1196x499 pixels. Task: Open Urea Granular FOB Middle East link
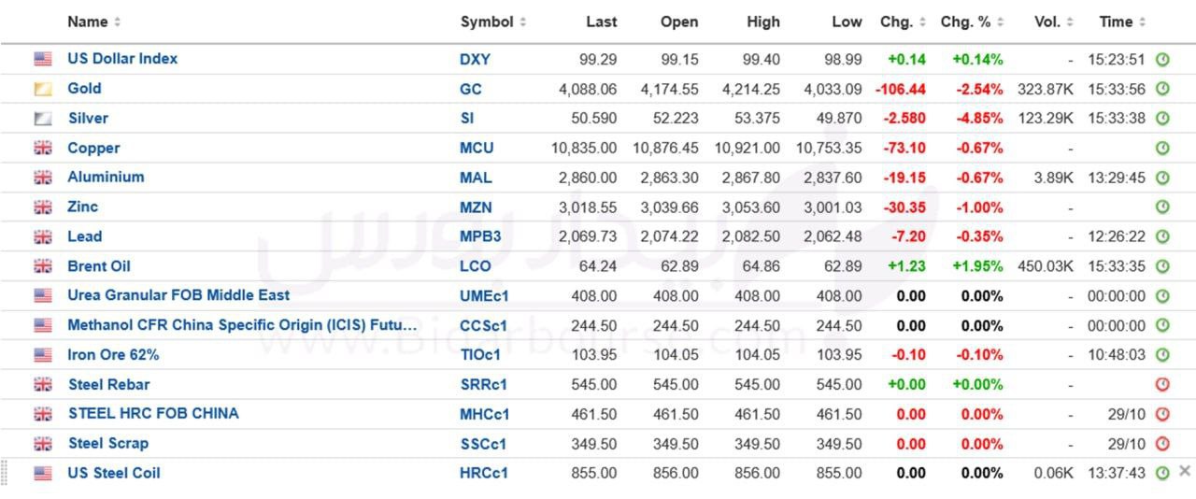click(178, 295)
